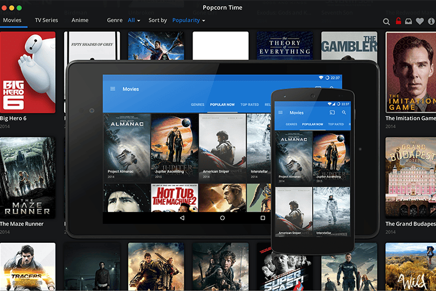
Task: Open search with the magnifier icon in Popcorn Time
Action: 386,22
